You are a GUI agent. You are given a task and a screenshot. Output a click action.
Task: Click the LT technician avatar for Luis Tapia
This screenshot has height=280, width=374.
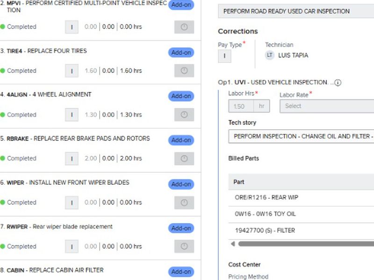point(270,55)
